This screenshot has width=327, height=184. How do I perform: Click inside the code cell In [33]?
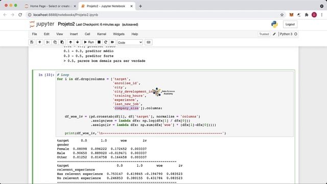click(x=175, y=104)
